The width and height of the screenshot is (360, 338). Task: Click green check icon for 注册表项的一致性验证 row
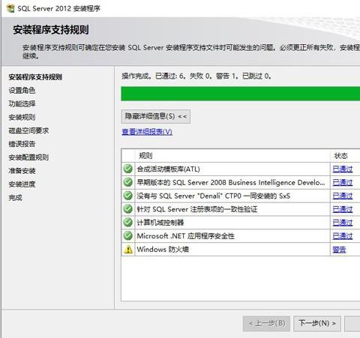pos(128,209)
